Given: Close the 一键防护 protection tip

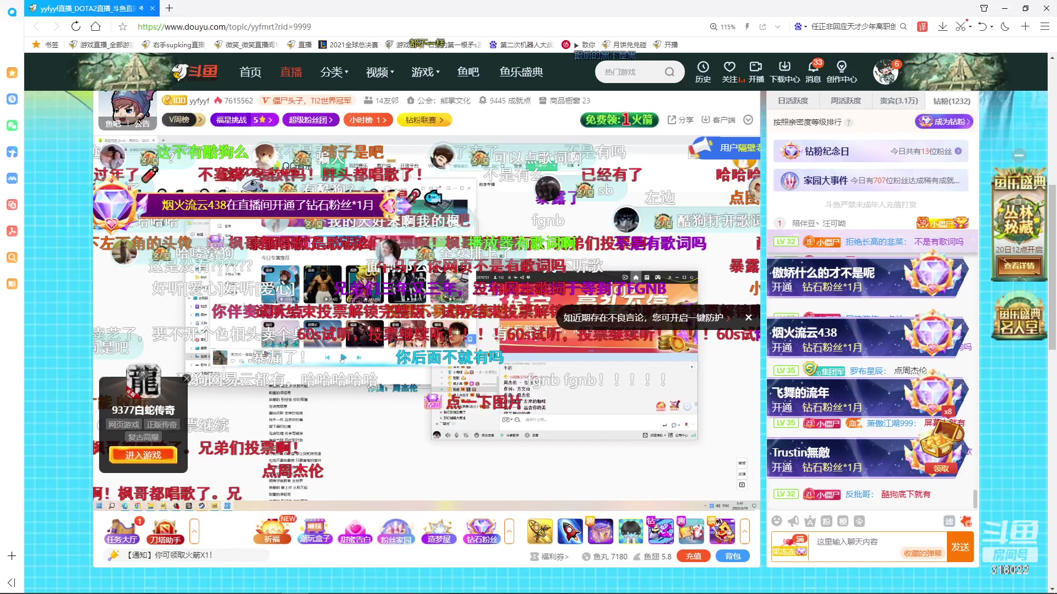Looking at the screenshot, I should tap(748, 317).
